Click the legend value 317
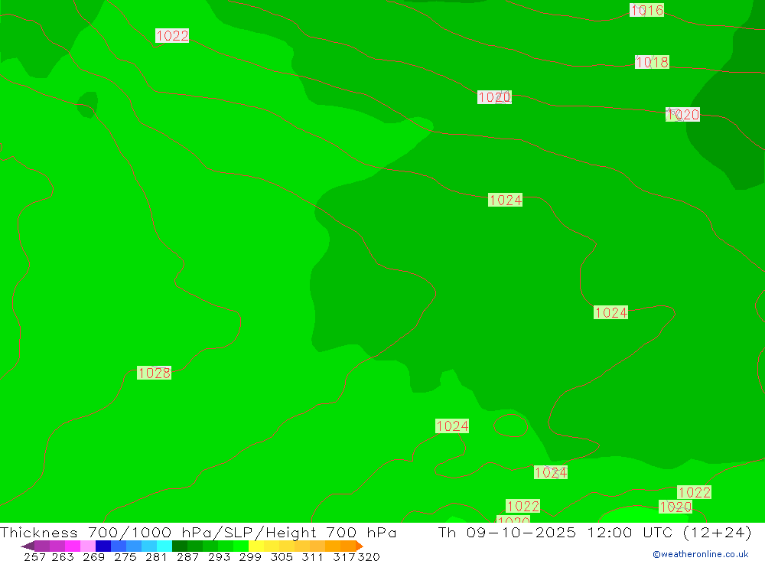765x561 pixels. [343, 556]
